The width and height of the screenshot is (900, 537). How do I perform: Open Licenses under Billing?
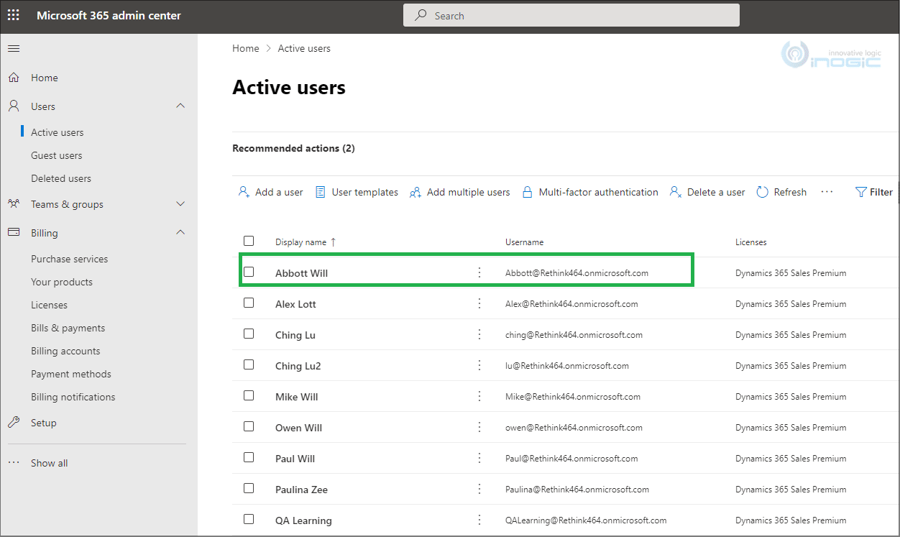49,305
